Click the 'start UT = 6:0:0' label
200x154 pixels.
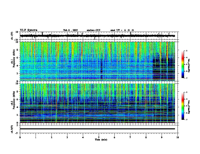click(122, 30)
